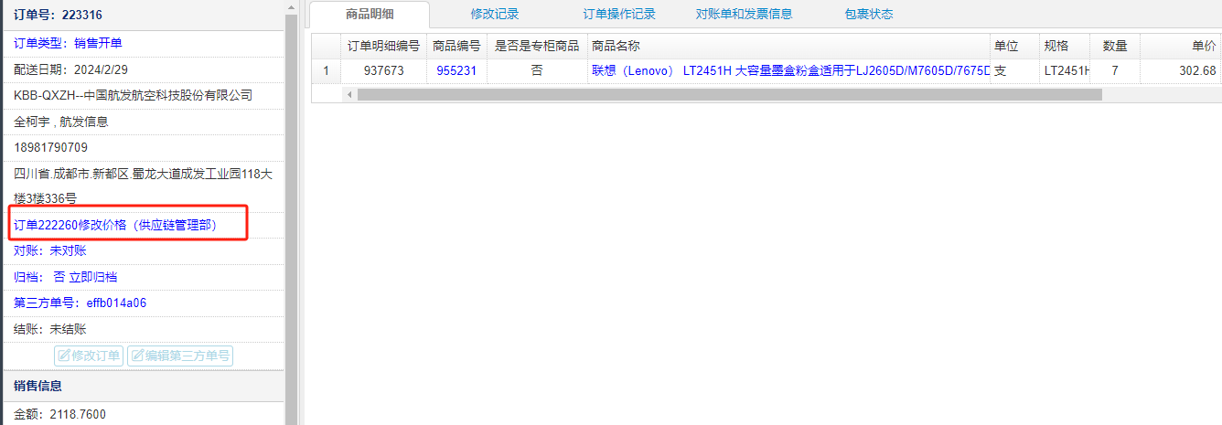This screenshot has height=425, width=1222.
Task: Click the 立即归档 link
Action: click(x=93, y=277)
